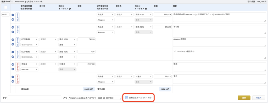Add a row below プロモーション割引合計 with plus icon
The width and height of the screenshot is (268, 103).
coord(13,57)
